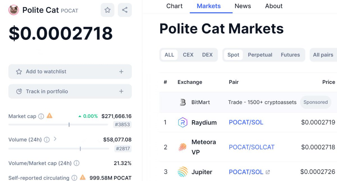Open POCAT/SOL externally via Jupiter's external-link icon
This screenshot has width=337, height=181.
point(267,172)
